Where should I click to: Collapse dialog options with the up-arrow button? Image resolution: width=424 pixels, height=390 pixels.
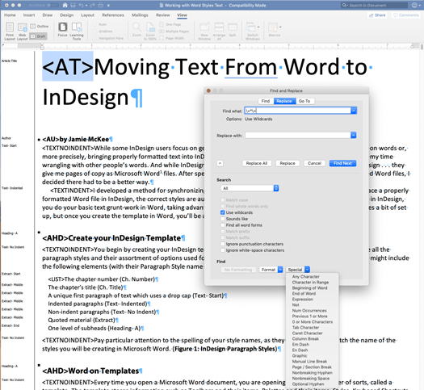[x=220, y=163]
